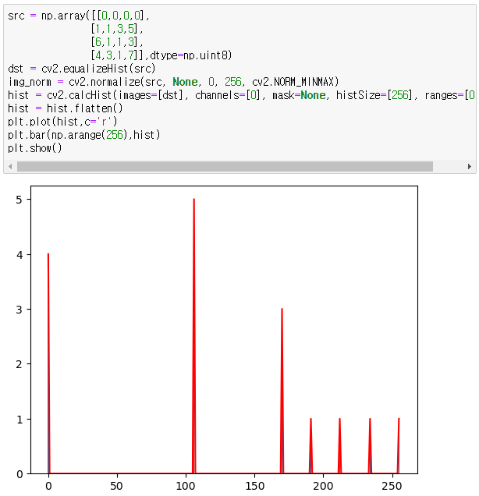Click 'cv2.NORM_MINMAX' in the normalize call
This screenshot has height=496, width=479.
pyautogui.click(x=295, y=82)
